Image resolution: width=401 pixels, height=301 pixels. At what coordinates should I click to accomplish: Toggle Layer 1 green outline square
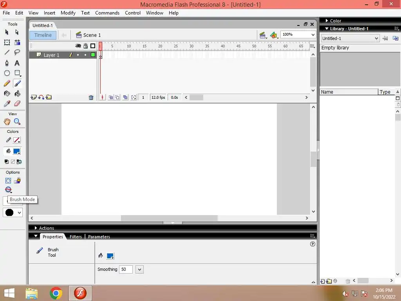pyautogui.click(x=93, y=55)
